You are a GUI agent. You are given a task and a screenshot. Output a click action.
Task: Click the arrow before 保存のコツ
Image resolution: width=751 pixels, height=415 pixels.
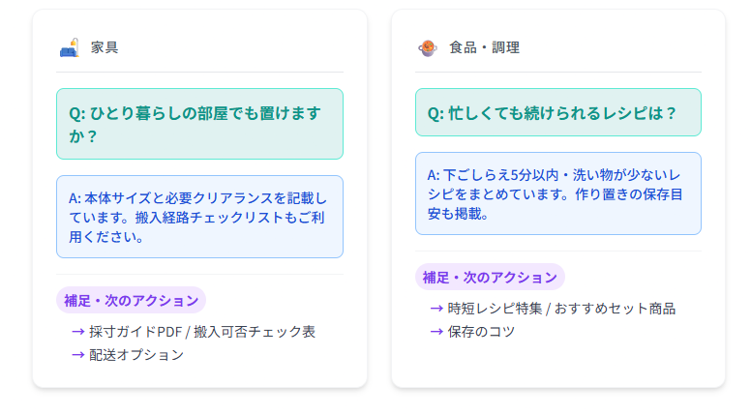point(437,332)
